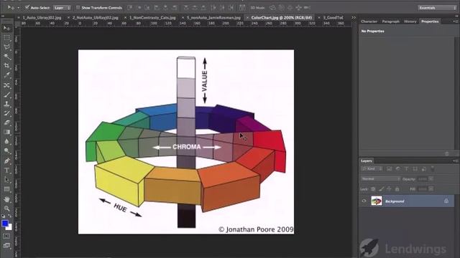Select the Rectangular Marquee tool
The image size is (460, 258).
pyautogui.click(x=6, y=38)
